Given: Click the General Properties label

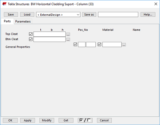Looking at the screenshot, I should [x=18, y=47].
